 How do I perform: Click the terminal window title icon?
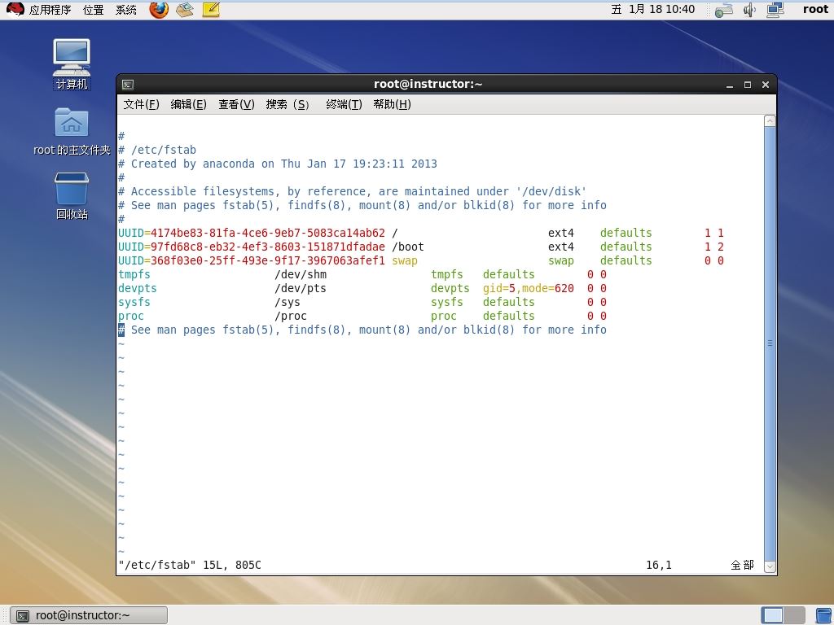pyautogui.click(x=128, y=84)
